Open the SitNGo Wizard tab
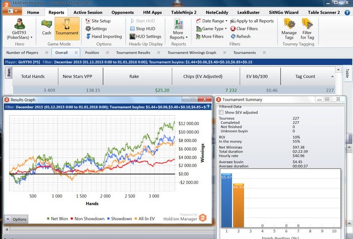 pyautogui.click(x=283, y=13)
